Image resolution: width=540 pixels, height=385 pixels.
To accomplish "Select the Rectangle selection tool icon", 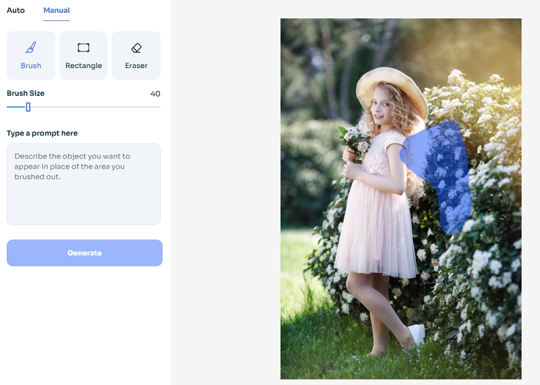I will (84, 48).
